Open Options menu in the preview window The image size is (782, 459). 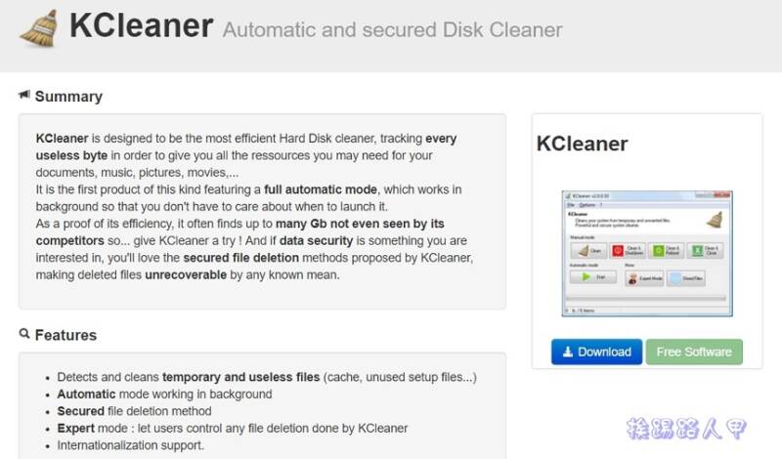click(x=587, y=205)
